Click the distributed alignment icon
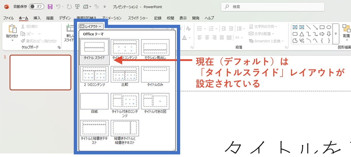The width and height of the screenshot is (351, 157). click(x=230, y=37)
